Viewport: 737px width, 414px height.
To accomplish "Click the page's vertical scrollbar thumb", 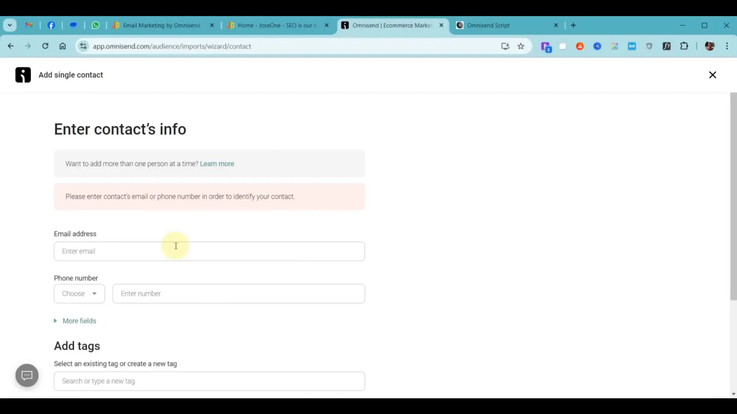I will [733, 196].
